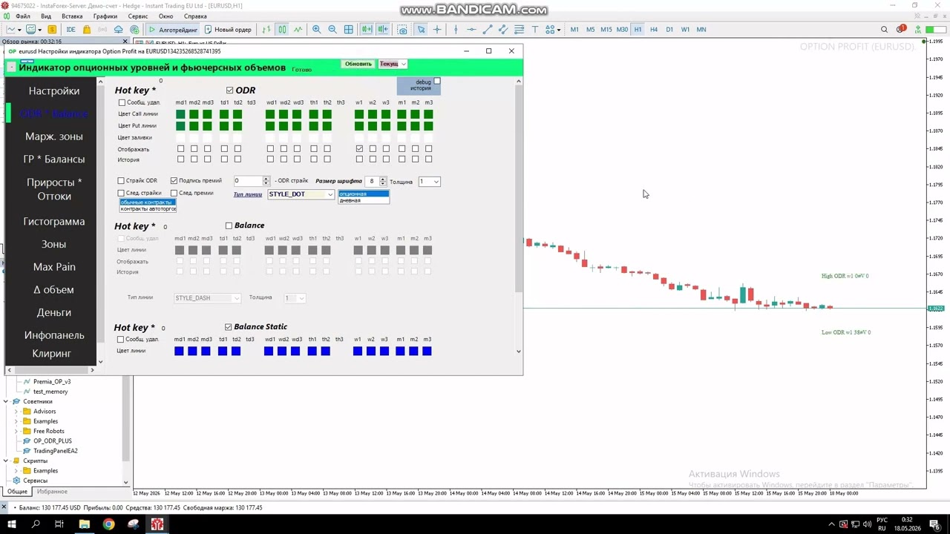Take a chart screenshot with camera icon
The width and height of the screenshot is (950, 534).
click(402, 30)
